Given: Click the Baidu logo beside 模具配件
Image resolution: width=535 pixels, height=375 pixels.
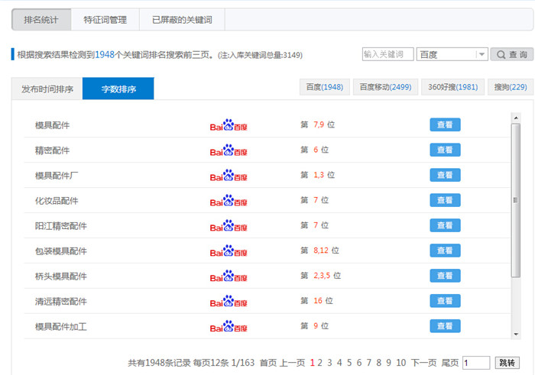Looking at the screenshot, I should point(229,125).
